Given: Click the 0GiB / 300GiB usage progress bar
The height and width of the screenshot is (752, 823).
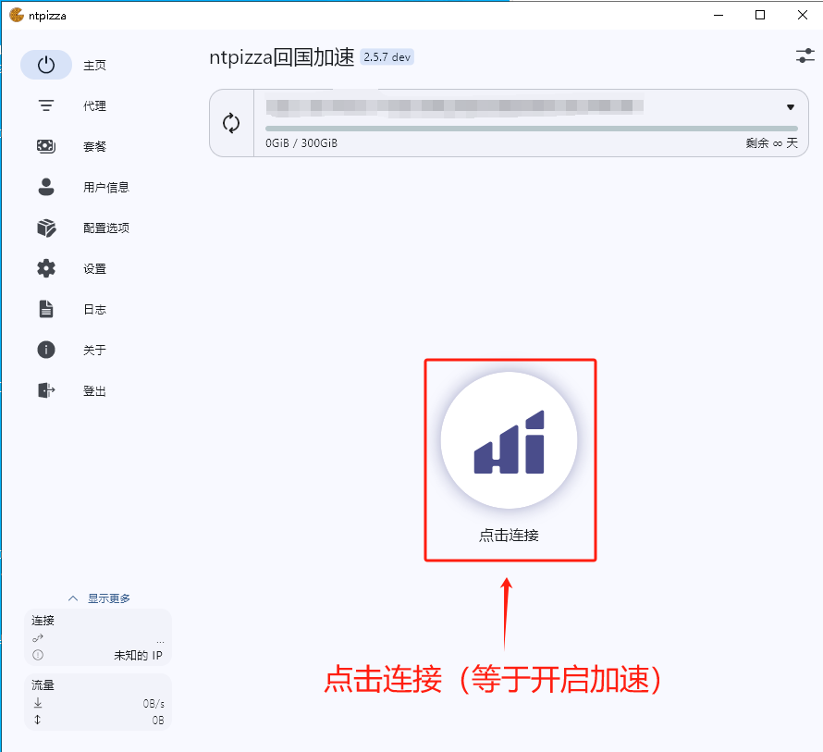Looking at the screenshot, I should 531,129.
